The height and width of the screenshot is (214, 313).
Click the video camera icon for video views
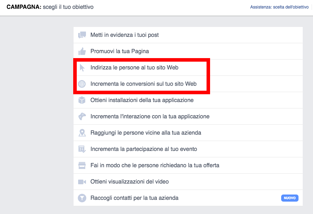pos(82,182)
